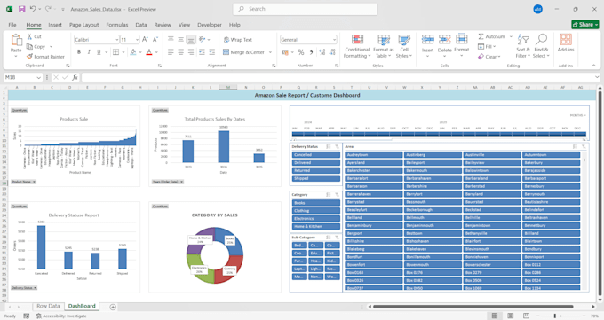Open the Format cells menu

coord(462,46)
